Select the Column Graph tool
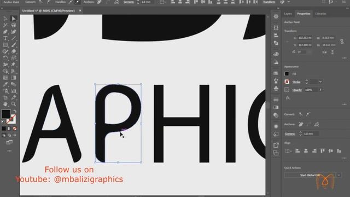This screenshot has height=197, width=350. point(14,91)
